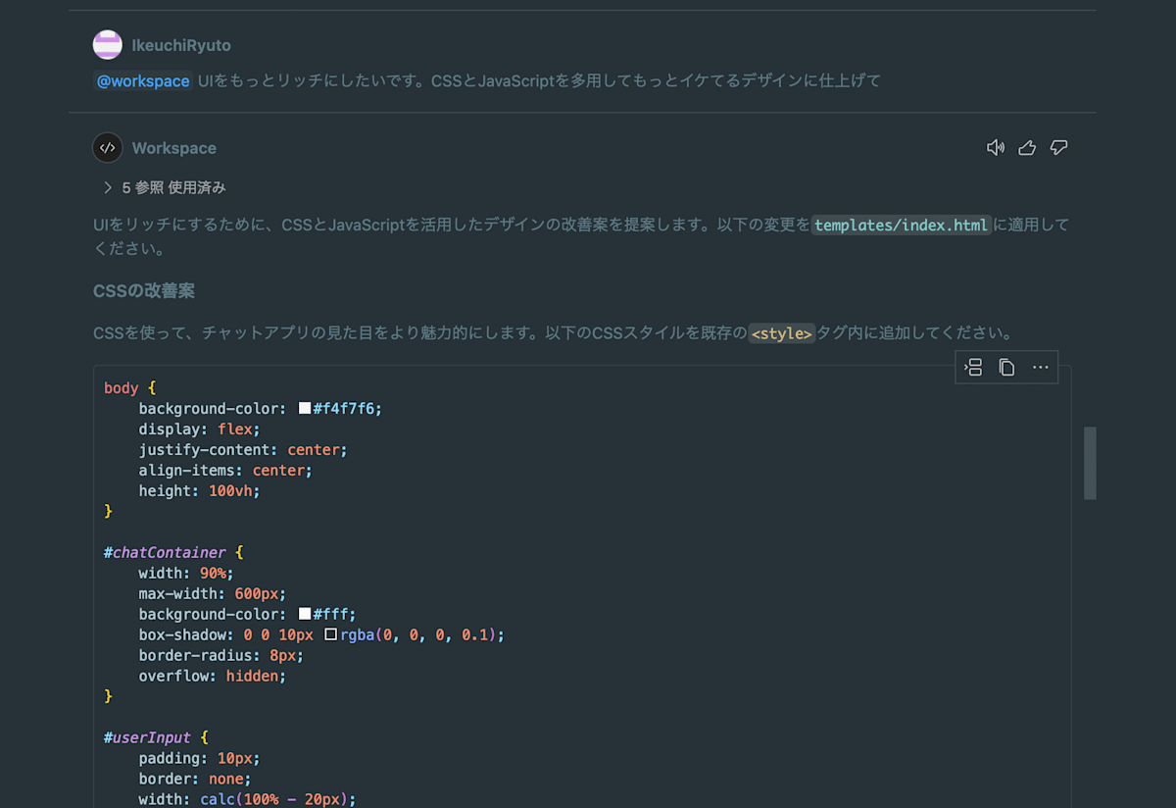
Task: Click the align-items: center line
Action: (x=225, y=470)
